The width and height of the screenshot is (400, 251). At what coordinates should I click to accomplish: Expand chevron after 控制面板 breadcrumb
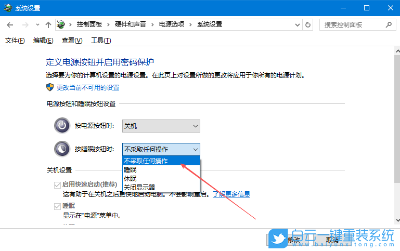[108, 24]
